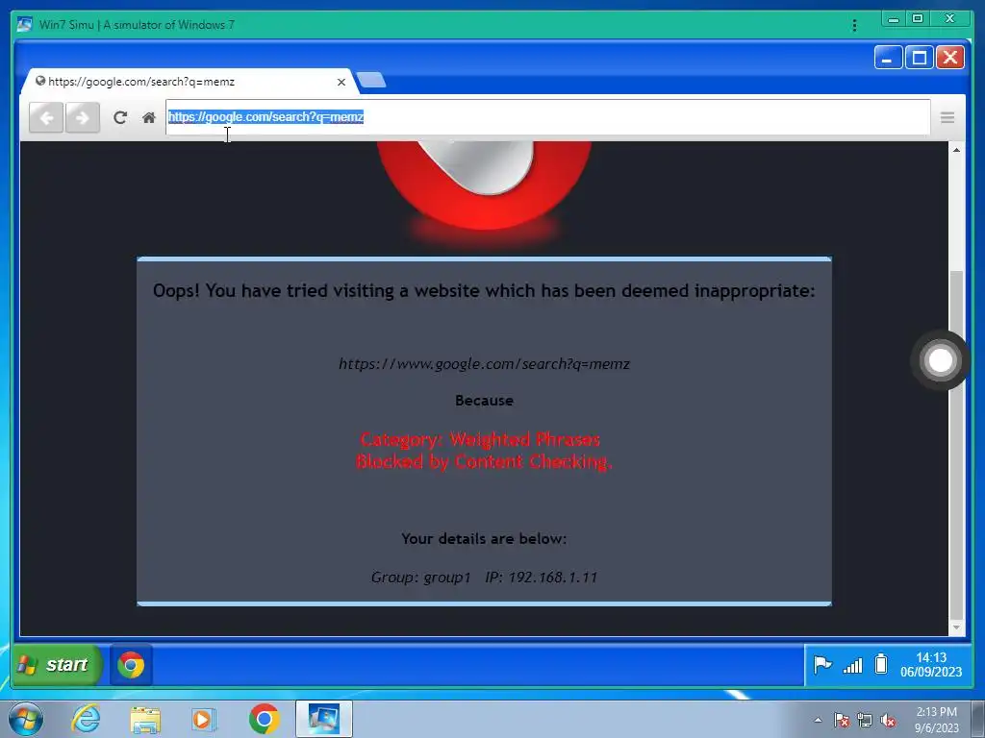Maximize the simulated browser window
This screenshot has height=738, width=985.
tap(919, 58)
